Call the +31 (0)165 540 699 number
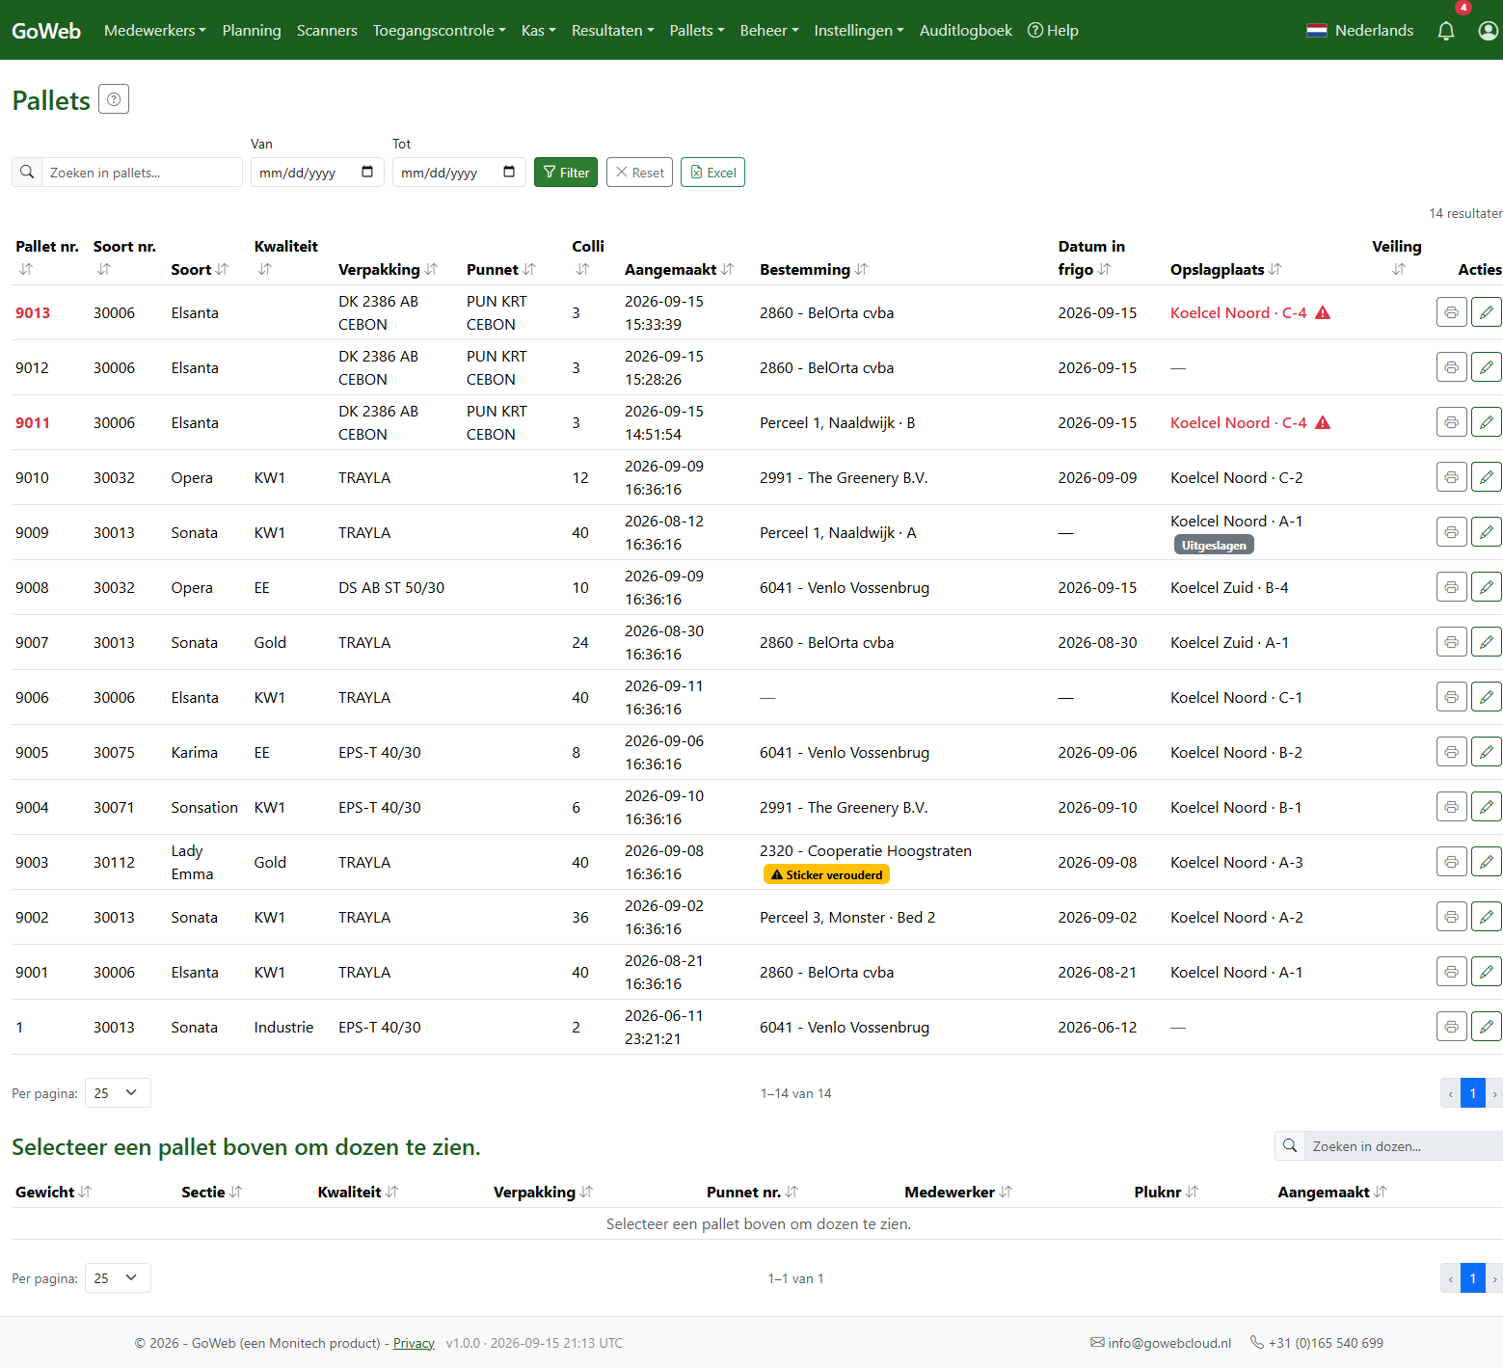Image resolution: width=1503 pixels, height=1368 pixels. click(1317, 1343)
